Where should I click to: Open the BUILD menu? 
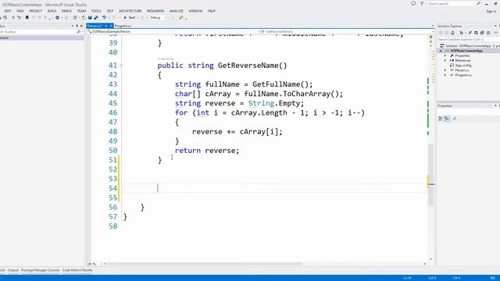[x=52, y=11]
